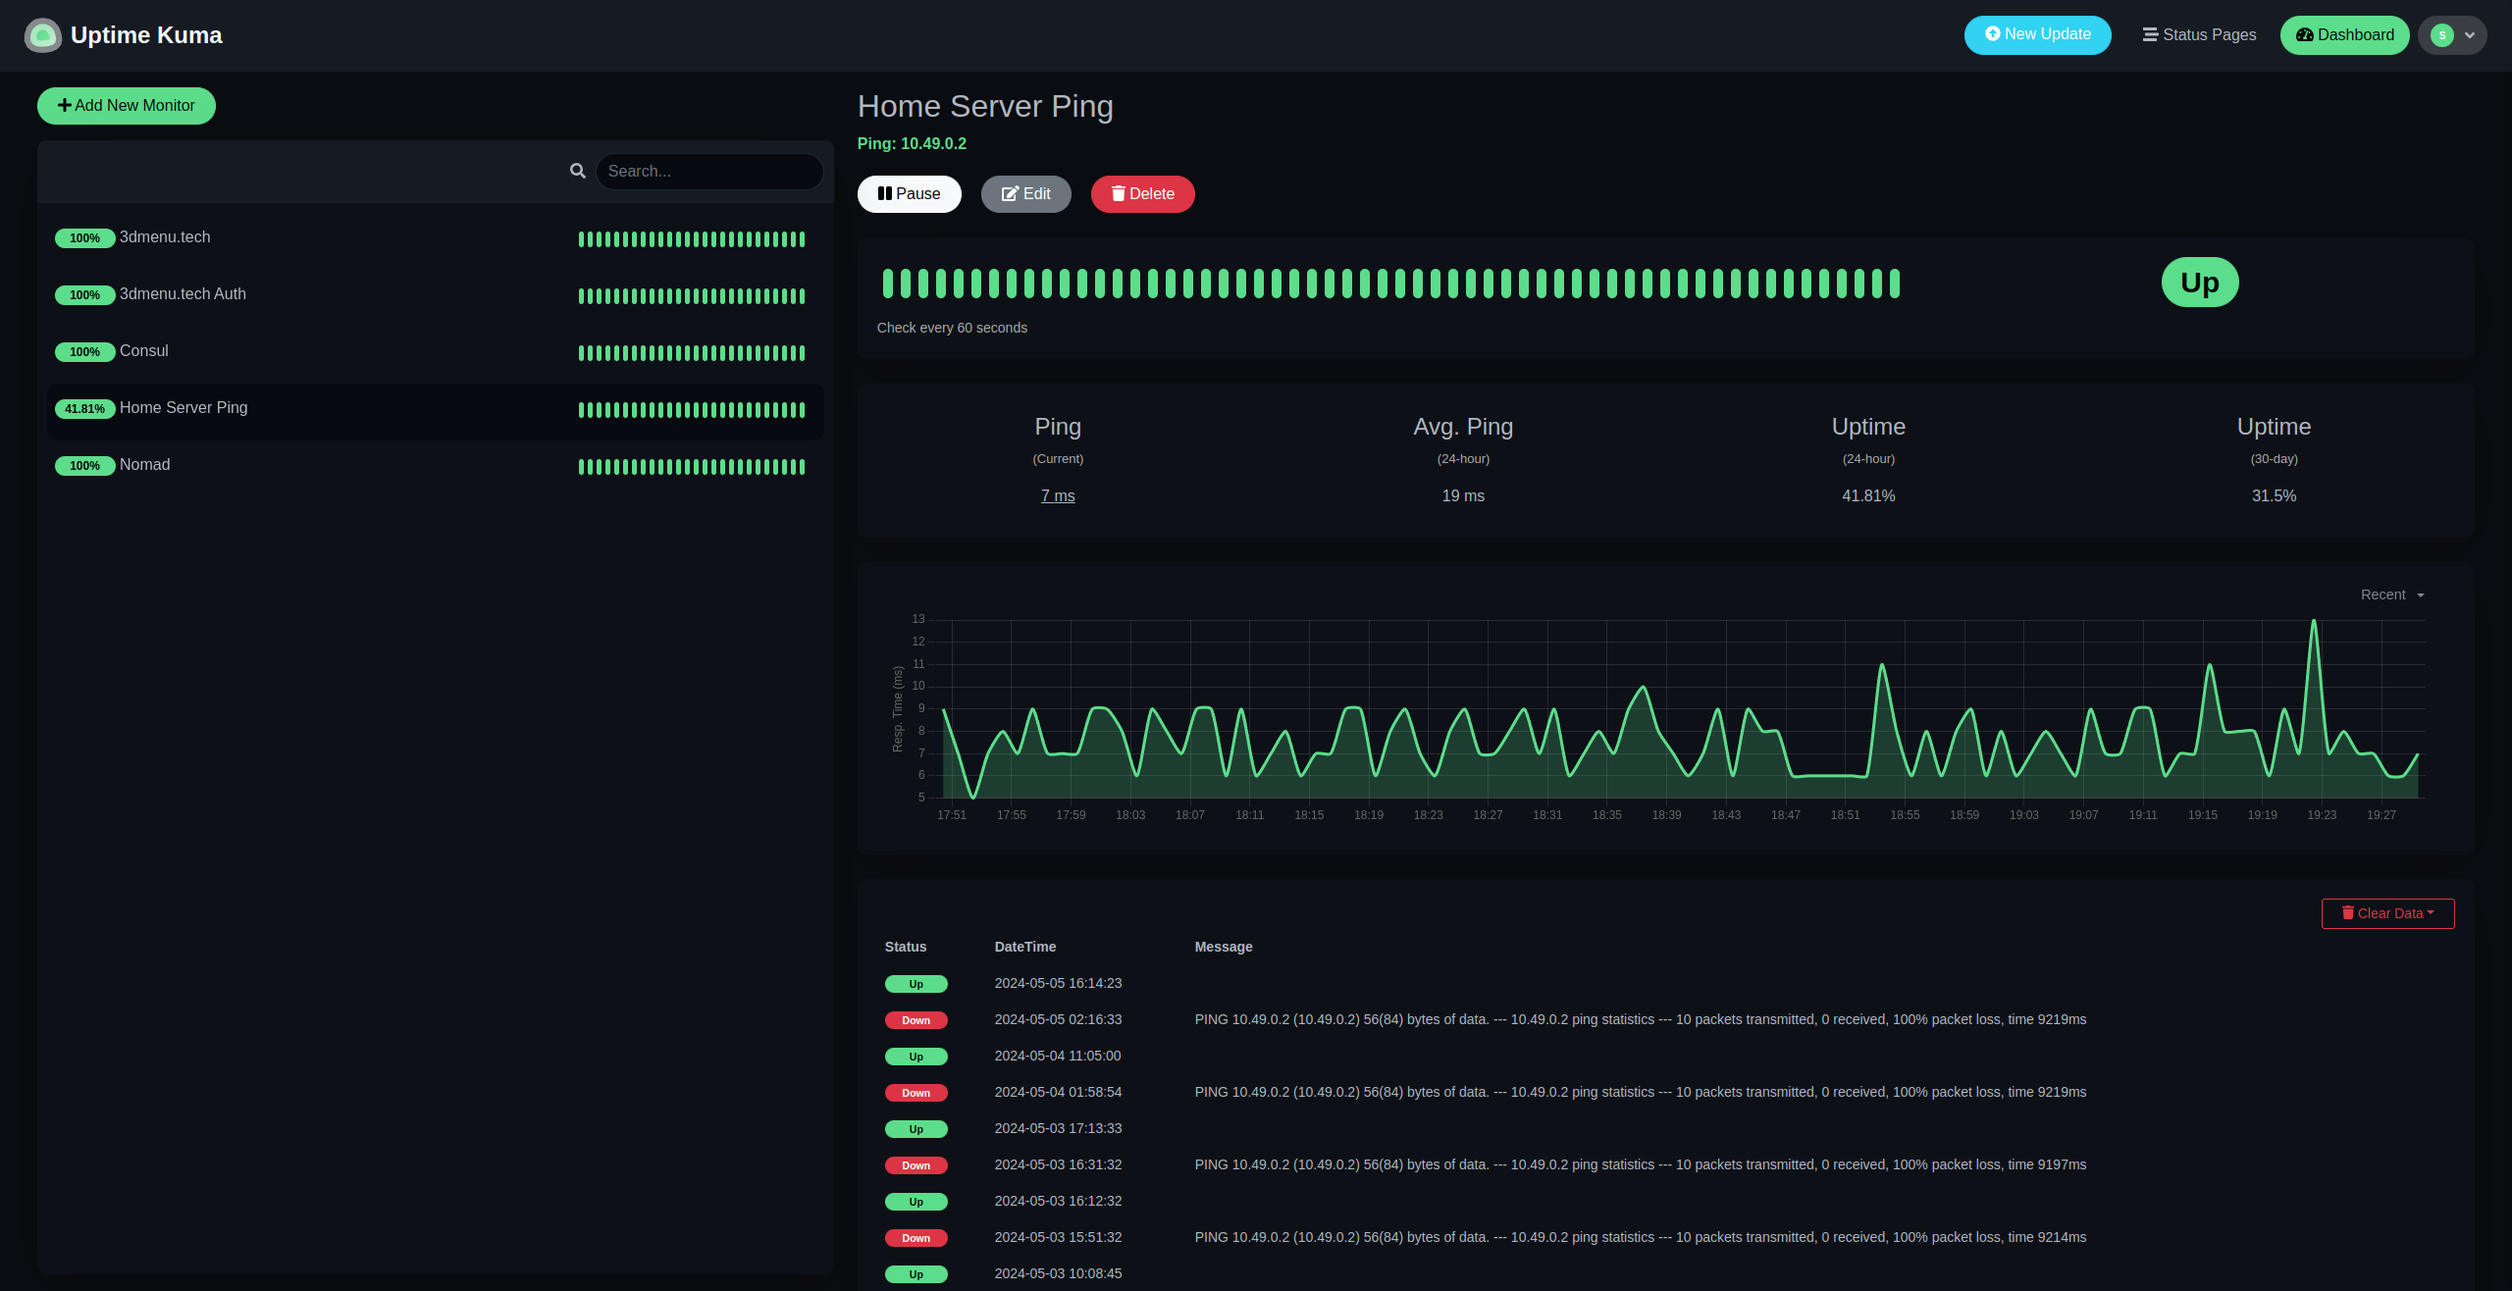Click the user avatar icon

[2442, 35]
